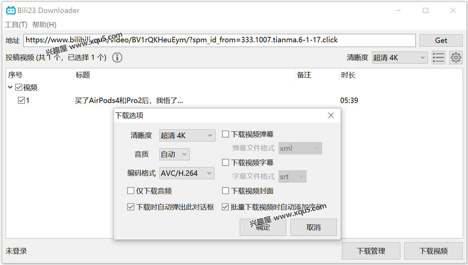
Task: Click the Bili23 Downloader app icon in title bar
Action: 11,11
